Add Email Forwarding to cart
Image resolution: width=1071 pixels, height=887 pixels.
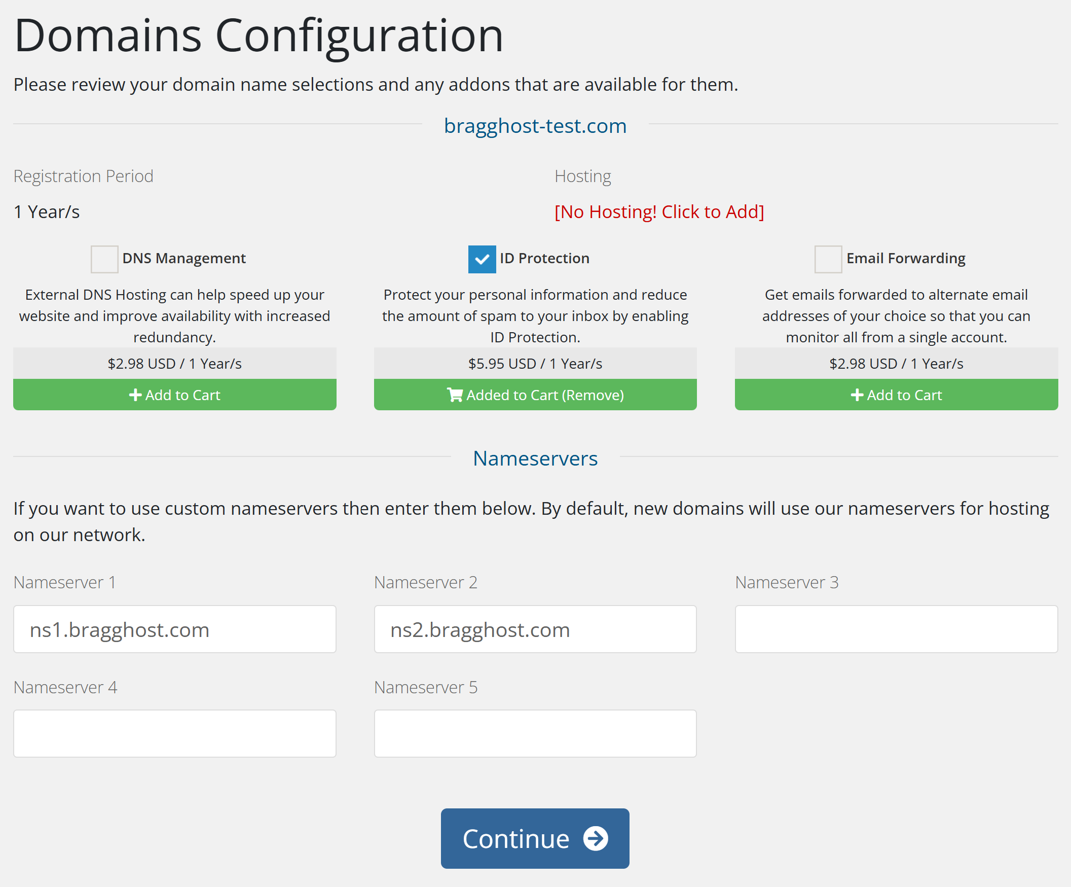tap(896, 395)
